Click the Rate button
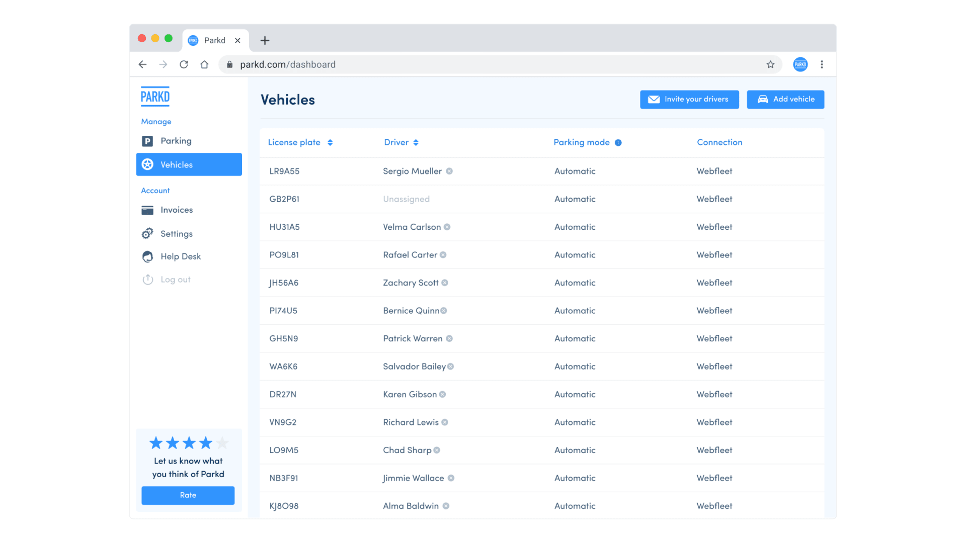Image resolution: width=966 pixels, height=543 pixels. click(188, 495)
